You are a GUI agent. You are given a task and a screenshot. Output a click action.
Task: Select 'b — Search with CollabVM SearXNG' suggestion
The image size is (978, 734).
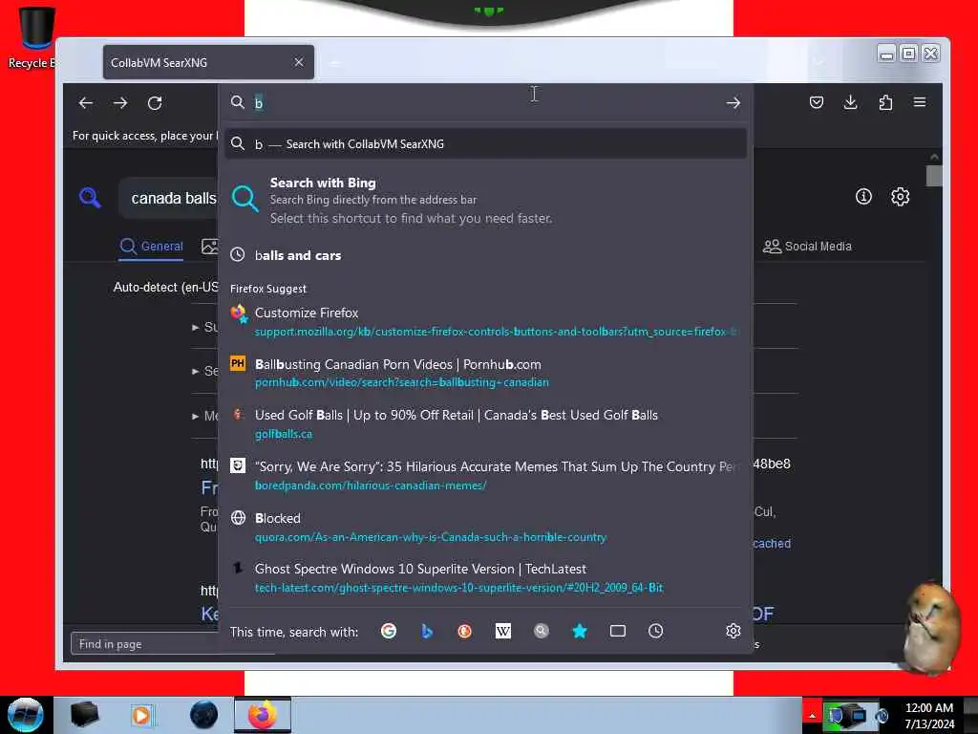tap(485, 144)
